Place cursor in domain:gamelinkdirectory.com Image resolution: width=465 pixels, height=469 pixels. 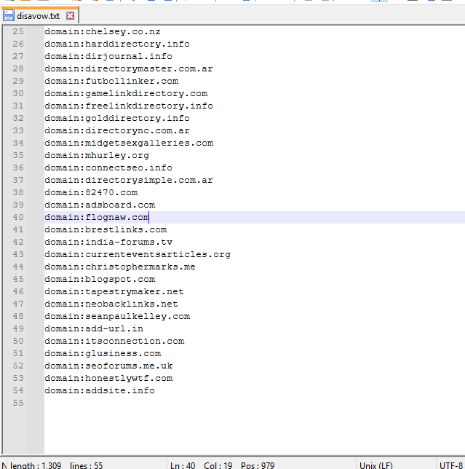point(126,94)
